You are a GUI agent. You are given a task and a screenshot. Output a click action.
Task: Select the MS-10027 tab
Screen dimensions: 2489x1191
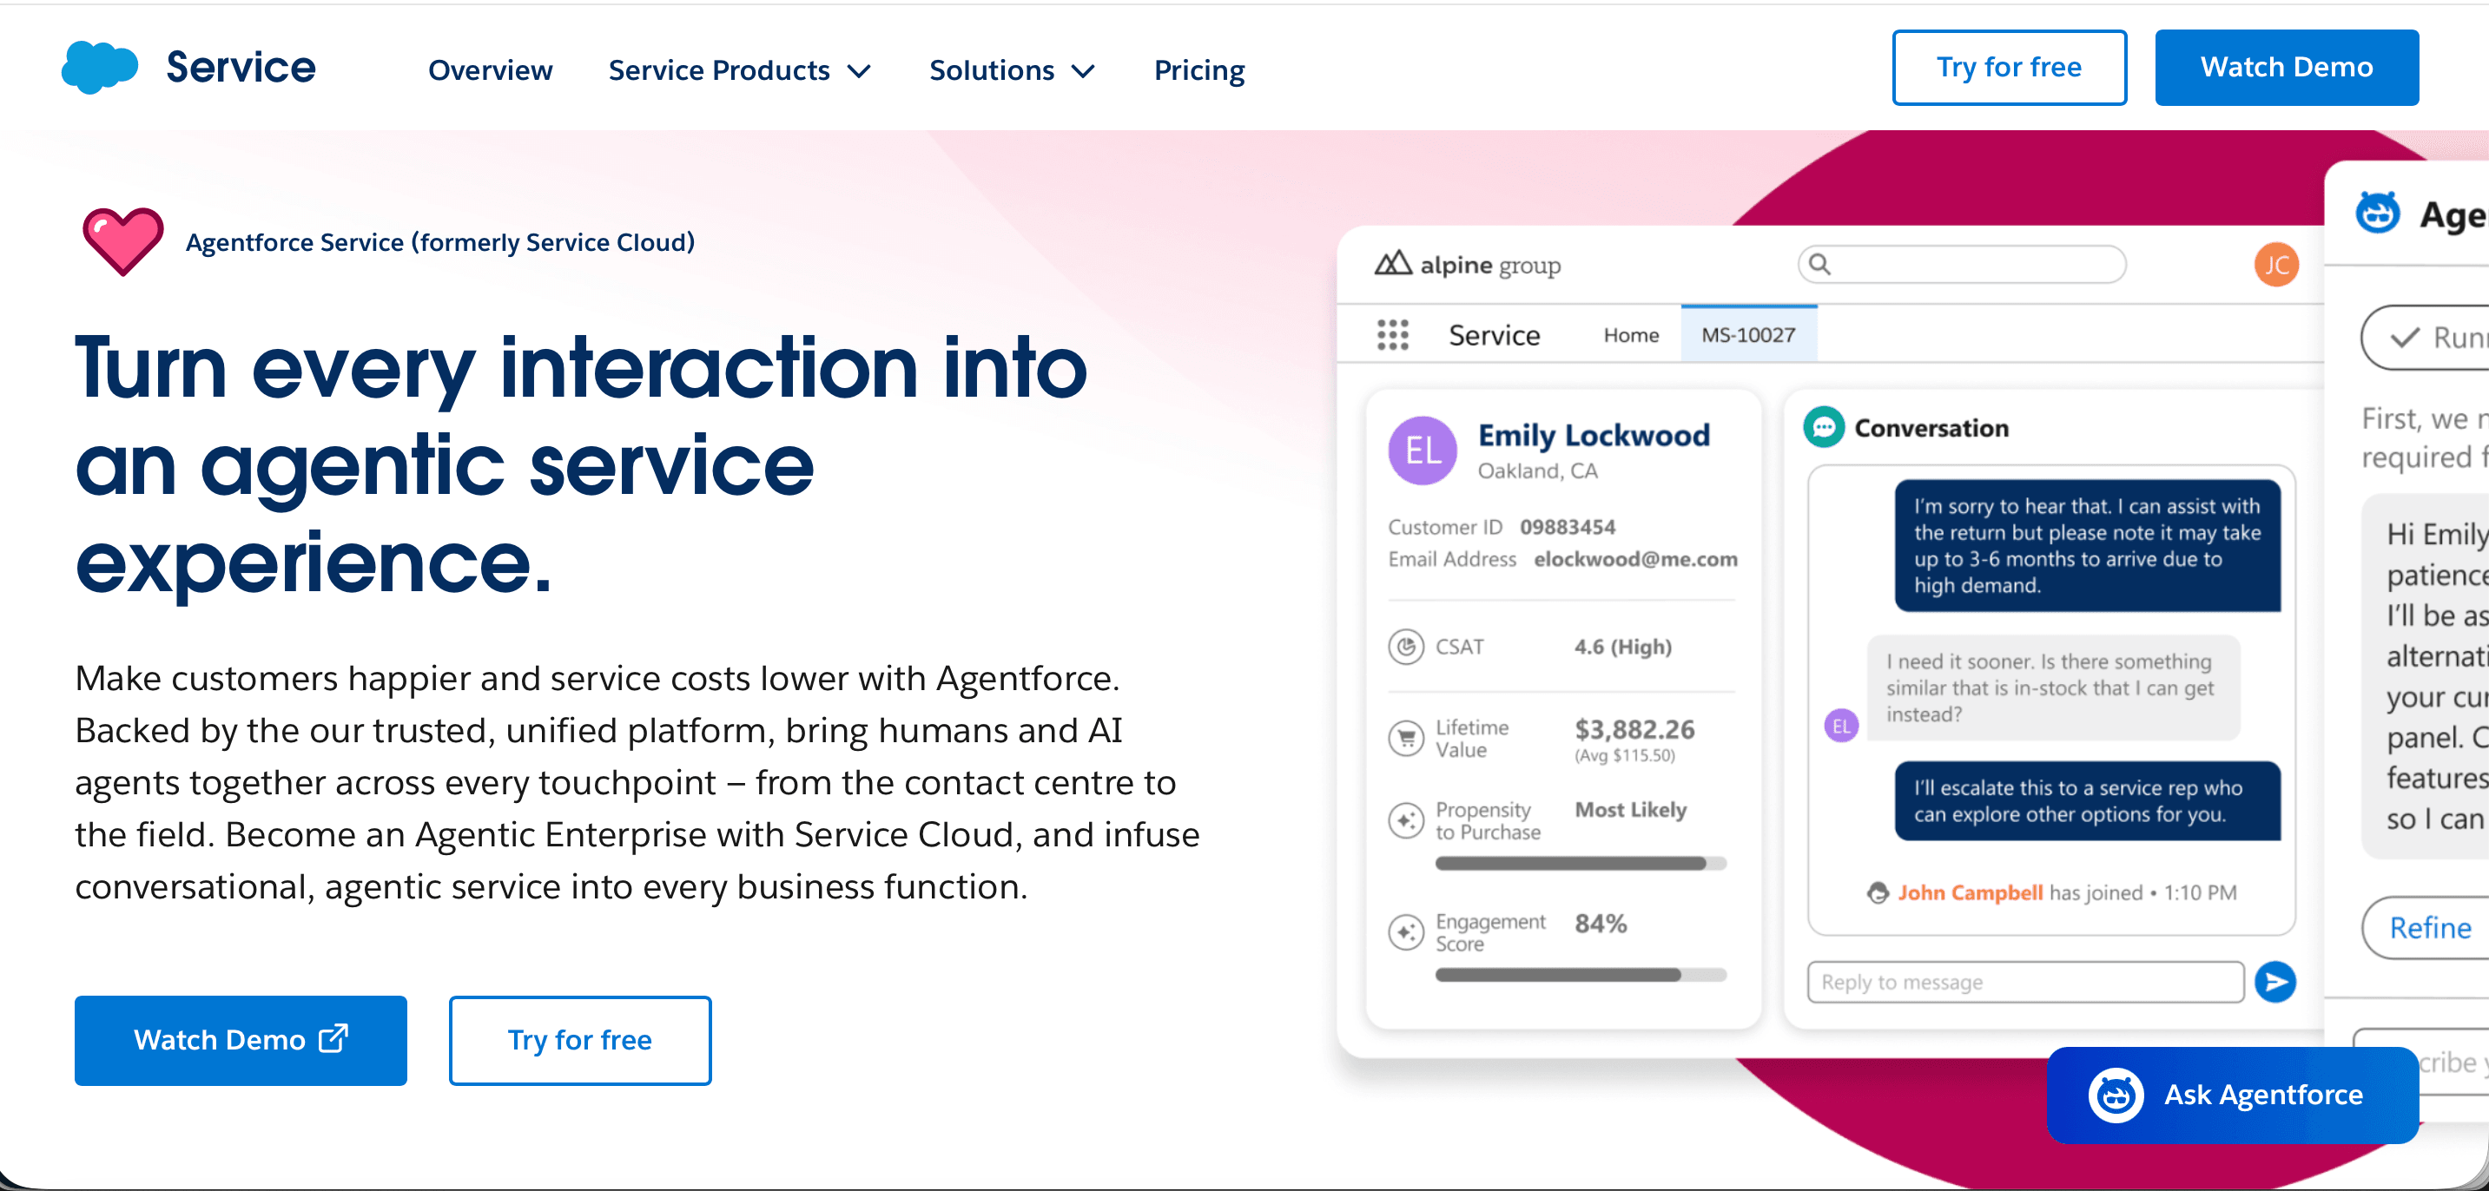point(1748,334)
